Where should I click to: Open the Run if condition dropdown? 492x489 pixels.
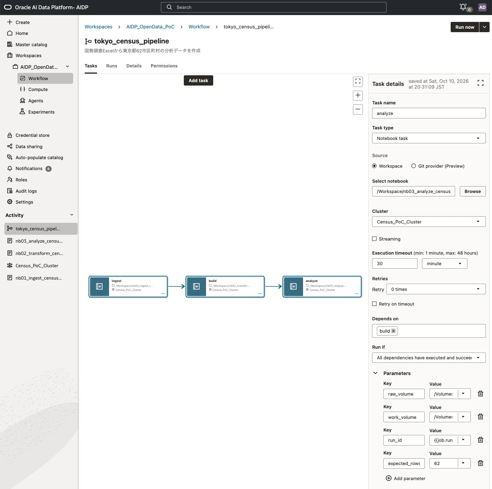coord(429,358)
